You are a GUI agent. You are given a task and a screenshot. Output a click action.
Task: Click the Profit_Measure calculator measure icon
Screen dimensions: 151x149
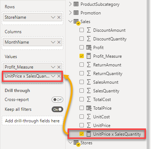click(89, 56)
